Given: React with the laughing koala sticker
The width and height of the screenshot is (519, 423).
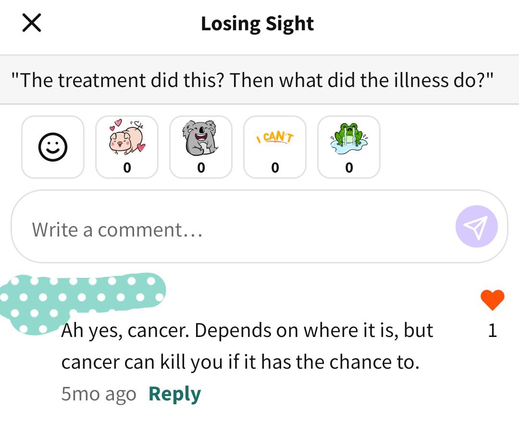Looking at the screenshot, I should [x=201, y=147].
